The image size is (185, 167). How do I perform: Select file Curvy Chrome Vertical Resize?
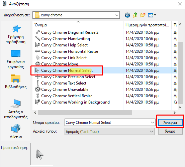67,96
